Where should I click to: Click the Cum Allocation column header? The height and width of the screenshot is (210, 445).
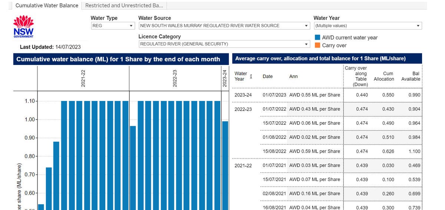(x=384, y=76)
